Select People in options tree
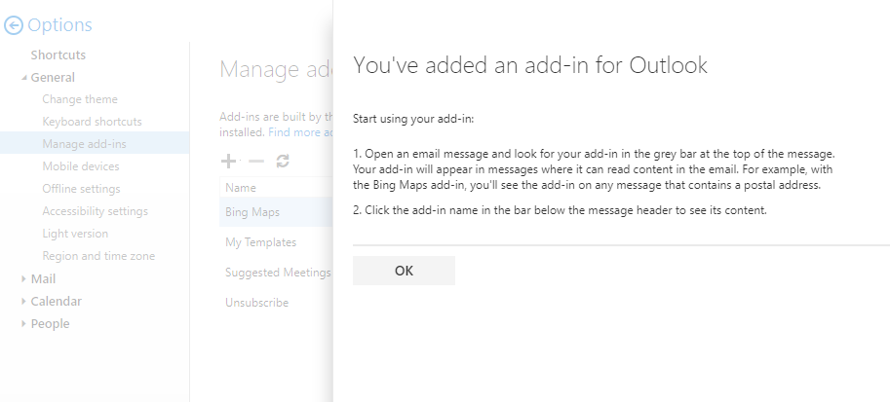Viewport: 890px width, 402px height. pyautogui.click(x=50, y=324)
